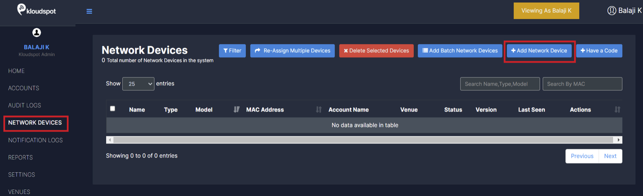Open the Balaji K profile icon
This screenshot has width=643, height=196.
tap(611, 11)
